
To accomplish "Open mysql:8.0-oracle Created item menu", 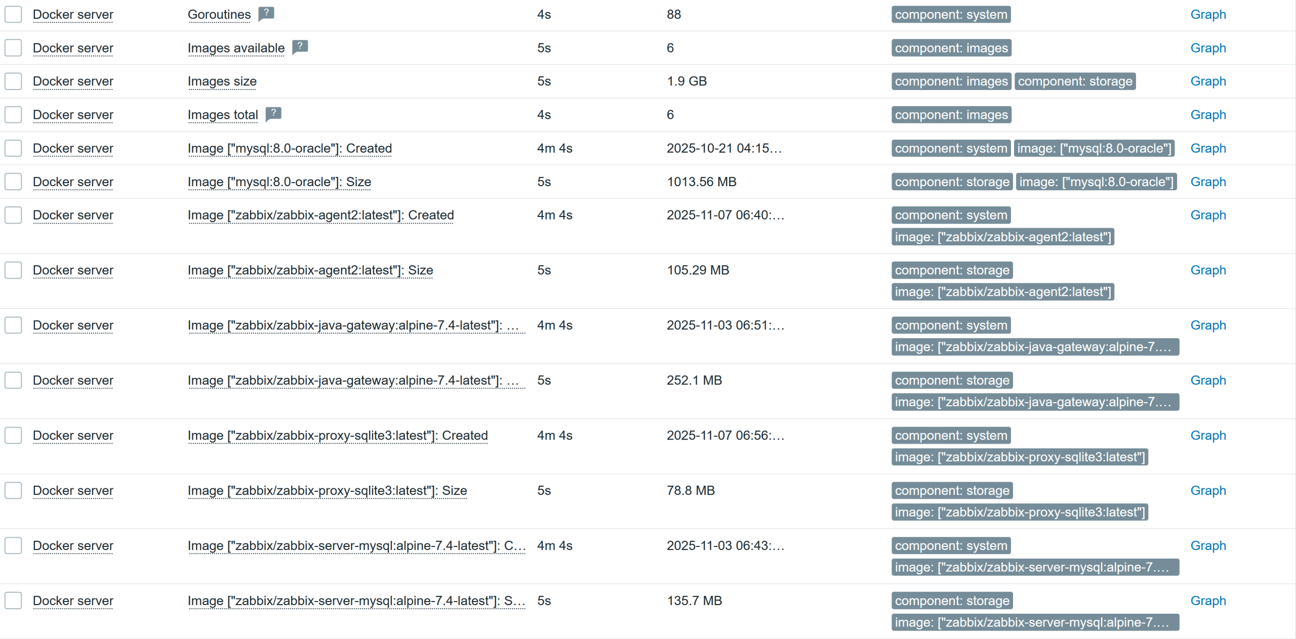I will pos(290,148).
